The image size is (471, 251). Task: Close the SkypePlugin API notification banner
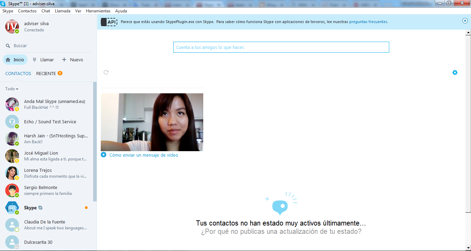465,21
